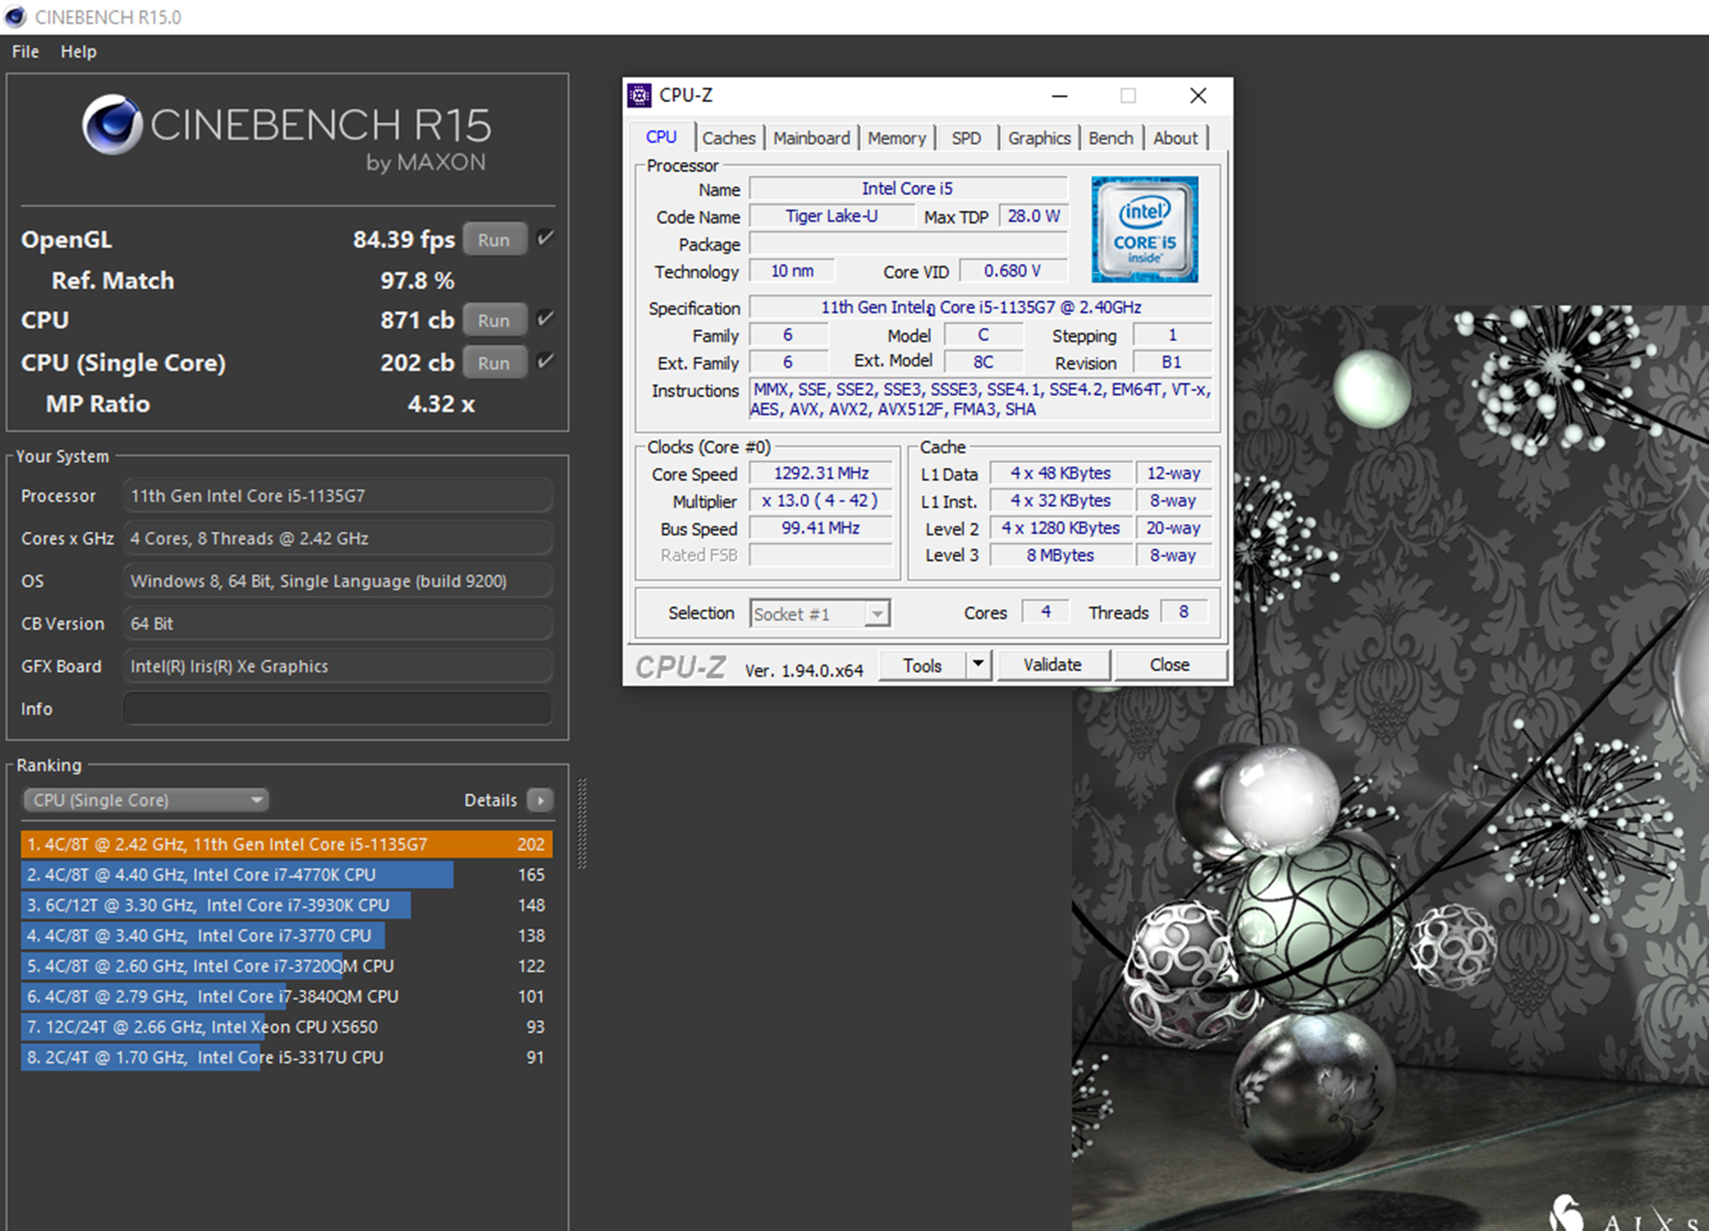Select ranking row 7 Xeon X5650
The width and height of the screenshot is (1709, 1231).
coord(287,1026)
